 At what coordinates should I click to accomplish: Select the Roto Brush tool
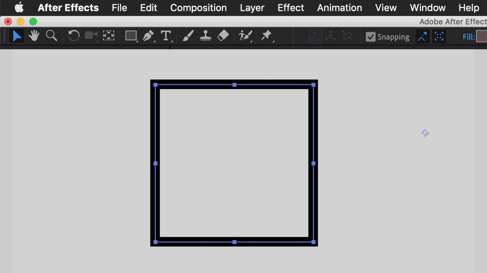point(245,36)
